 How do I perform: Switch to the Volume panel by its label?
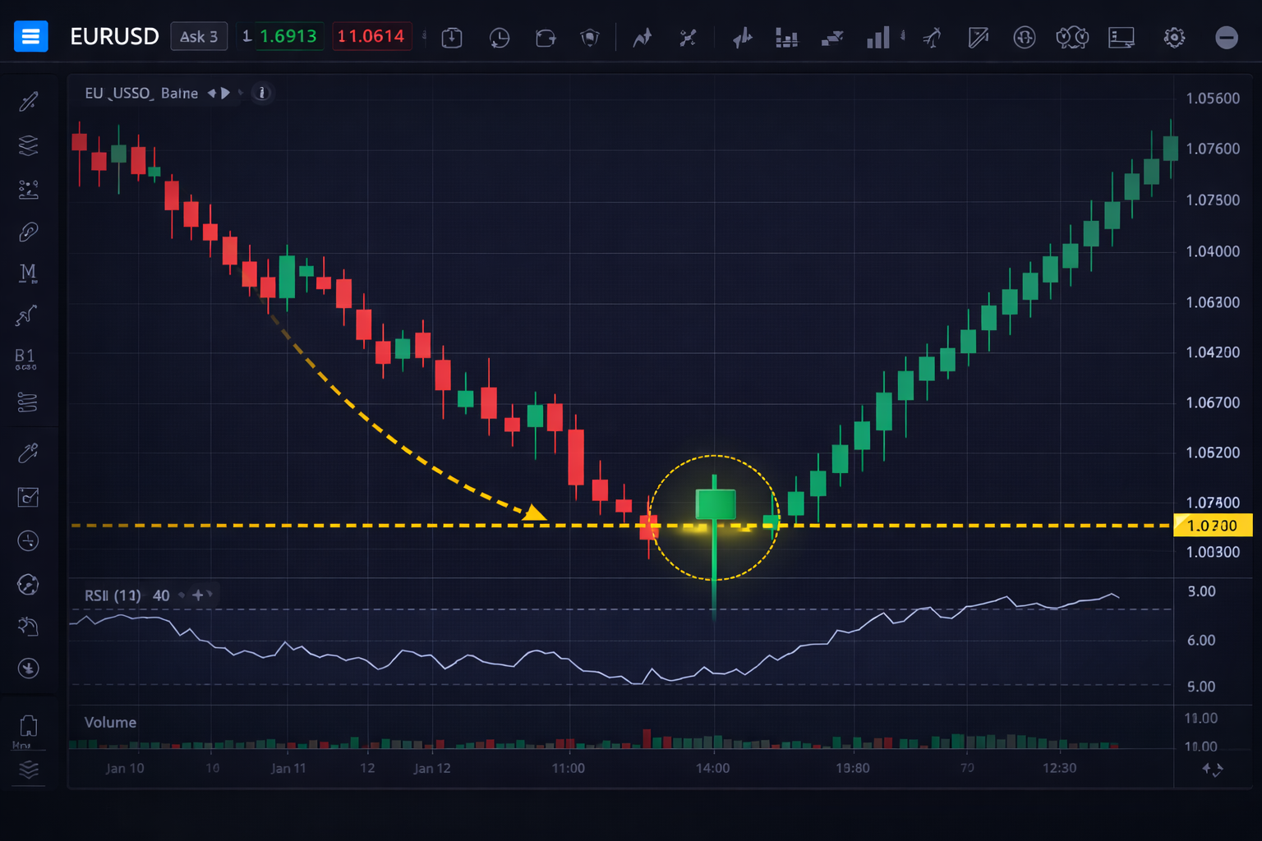click(x=109, y=722)
